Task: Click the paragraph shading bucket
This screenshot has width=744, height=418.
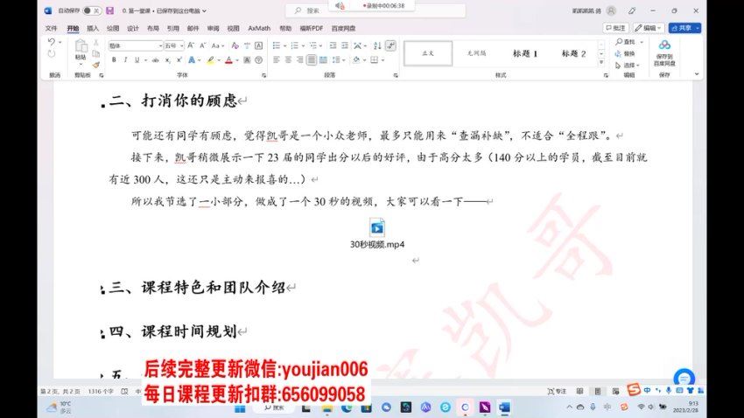Action: (x=356, y=60)
